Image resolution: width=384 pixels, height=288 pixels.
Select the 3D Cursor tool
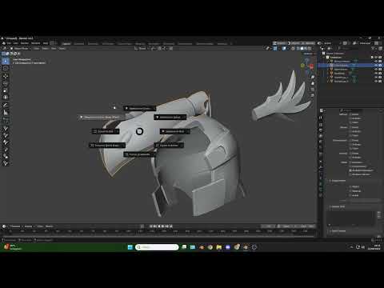6,69
